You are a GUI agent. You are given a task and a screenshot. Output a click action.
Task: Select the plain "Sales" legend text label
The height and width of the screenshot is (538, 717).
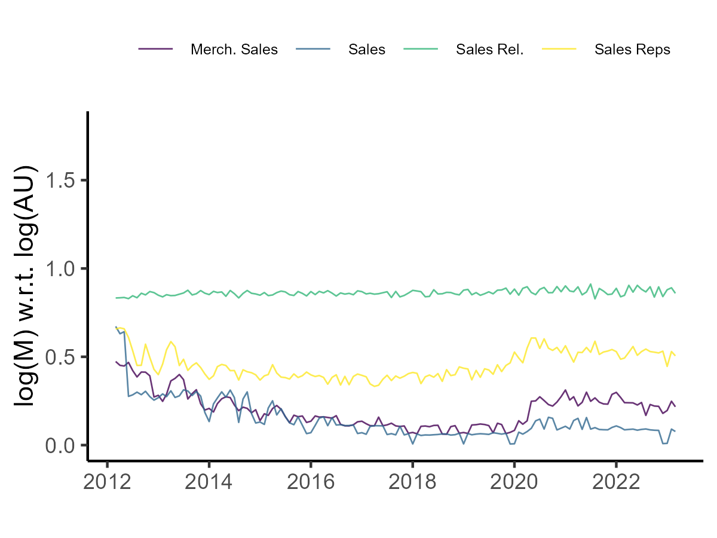click(367, 50)
